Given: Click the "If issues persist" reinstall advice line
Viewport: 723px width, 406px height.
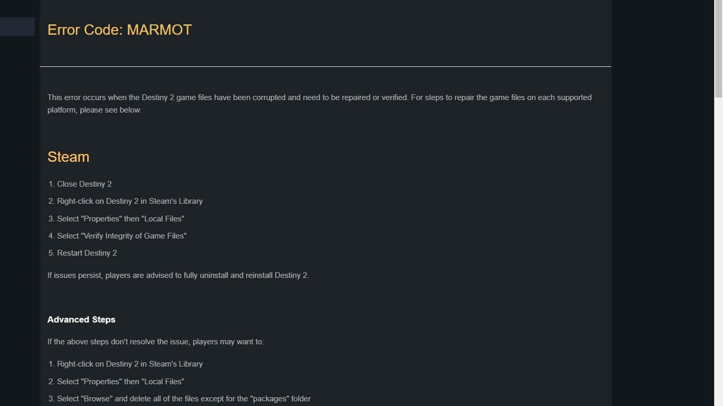Looking at the screenshot, I should click(x=178, y=275).
